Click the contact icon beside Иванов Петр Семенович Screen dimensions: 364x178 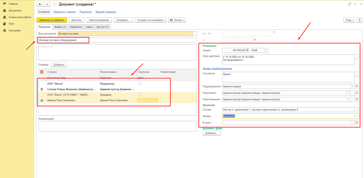coord(42,100)
